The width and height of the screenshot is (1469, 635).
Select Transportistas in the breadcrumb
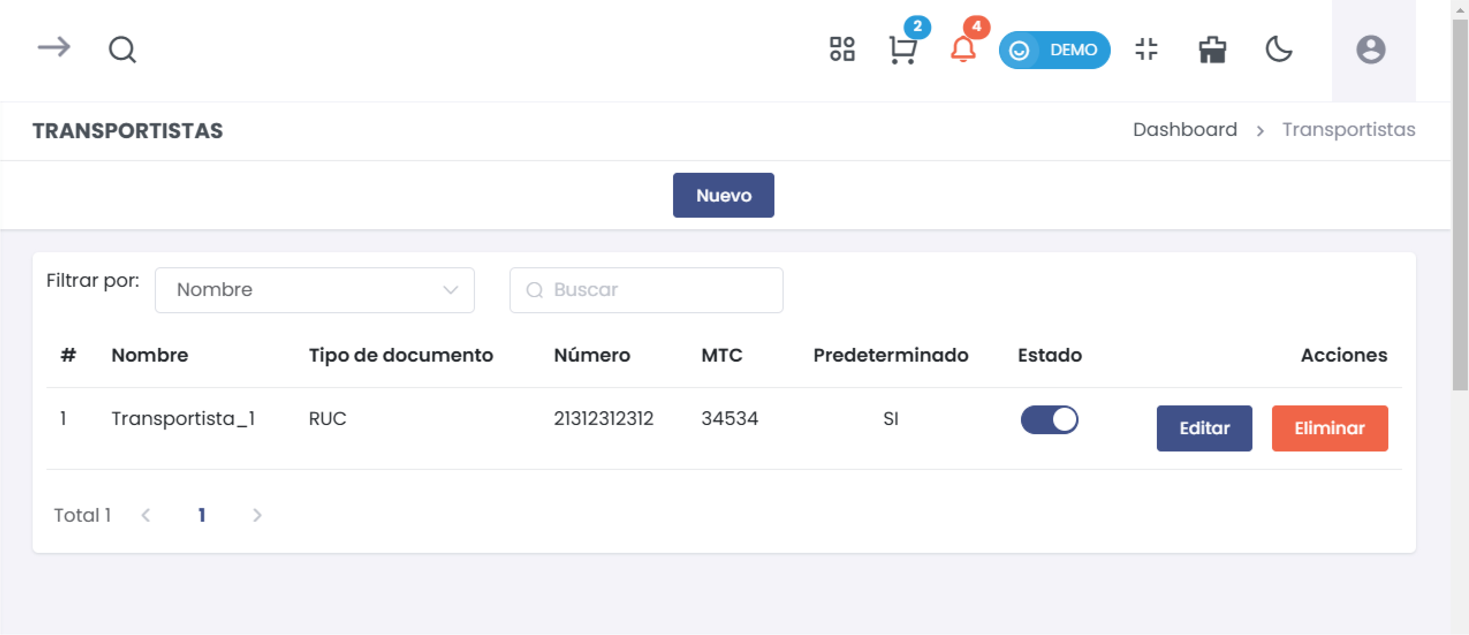(1348, 130)
